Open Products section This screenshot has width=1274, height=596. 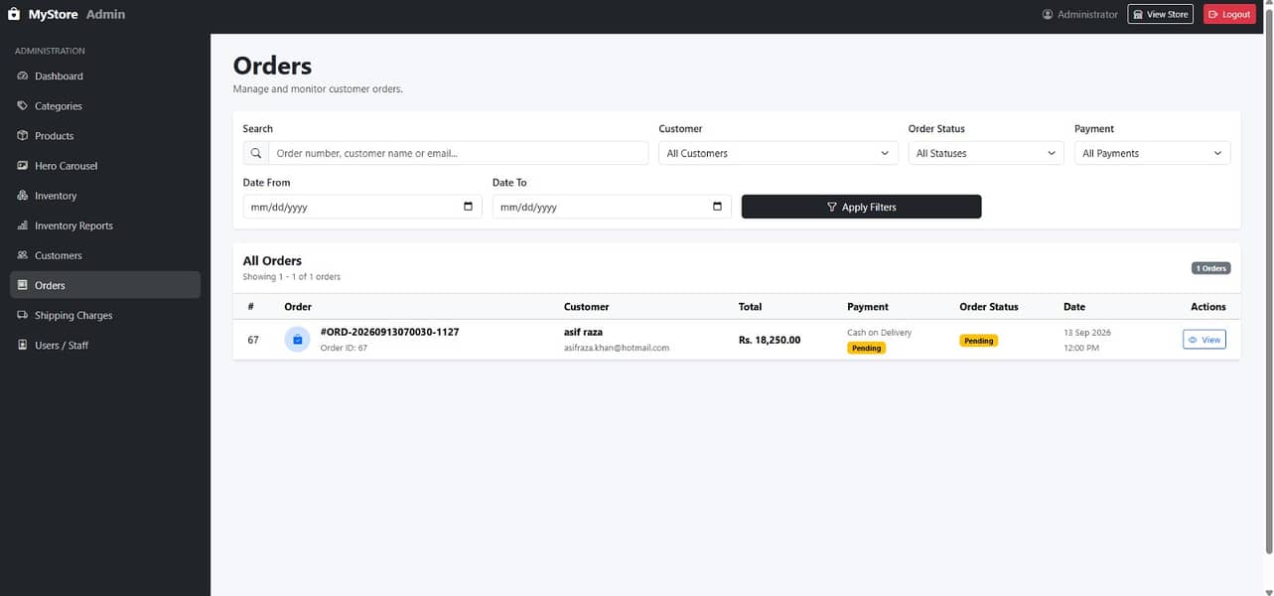point(105,136)
